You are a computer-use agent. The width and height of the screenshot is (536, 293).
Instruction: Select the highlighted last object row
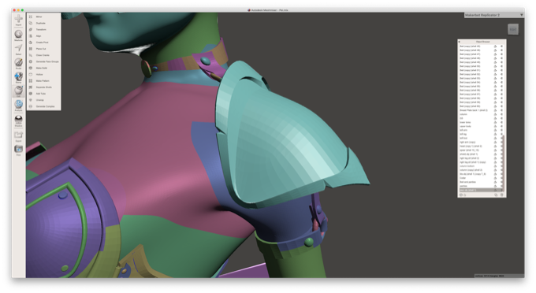click(x=481, y=190)
